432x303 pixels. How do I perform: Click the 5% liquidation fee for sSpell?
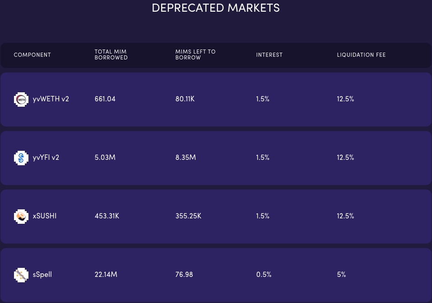coord(341,275)
